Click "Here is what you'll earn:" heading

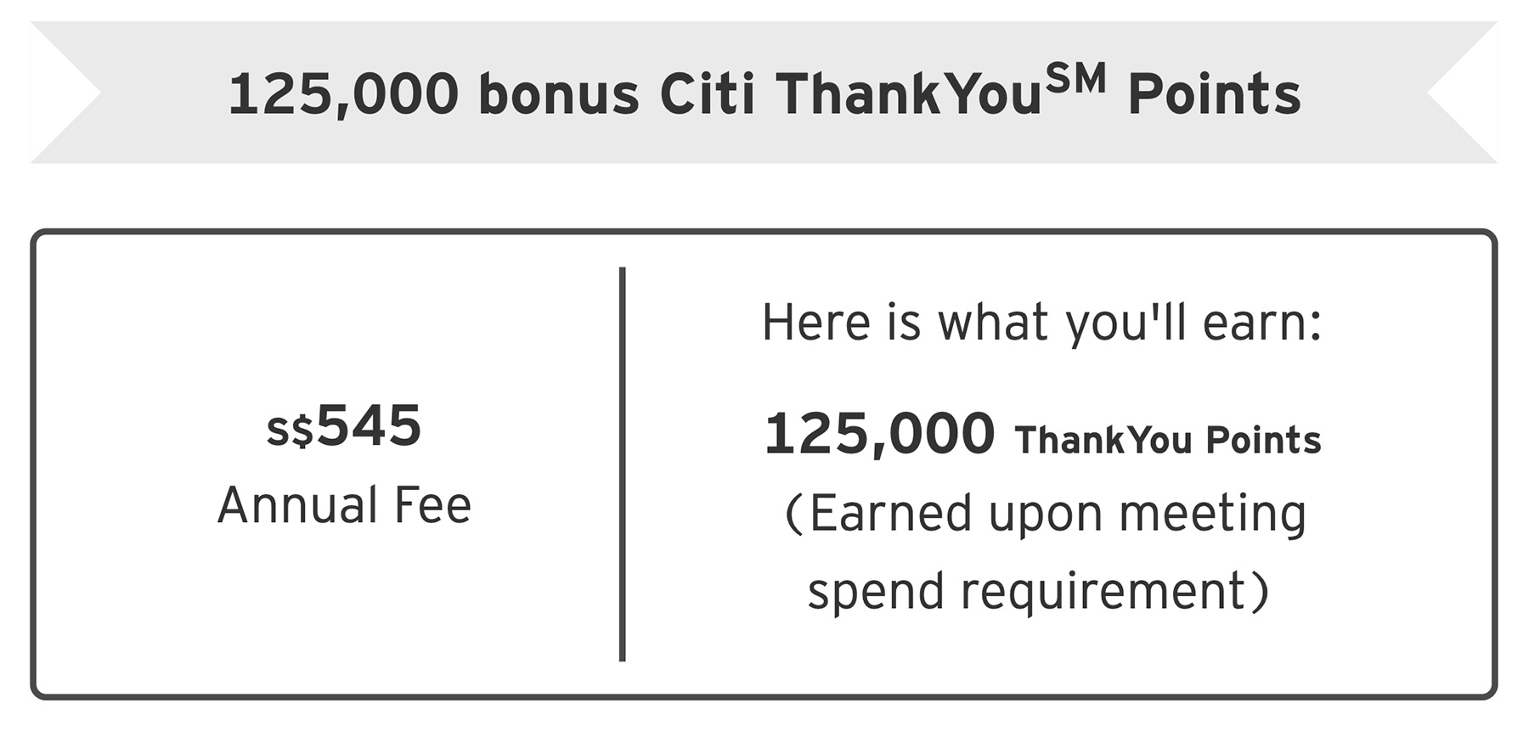[x=1041, y=323]
